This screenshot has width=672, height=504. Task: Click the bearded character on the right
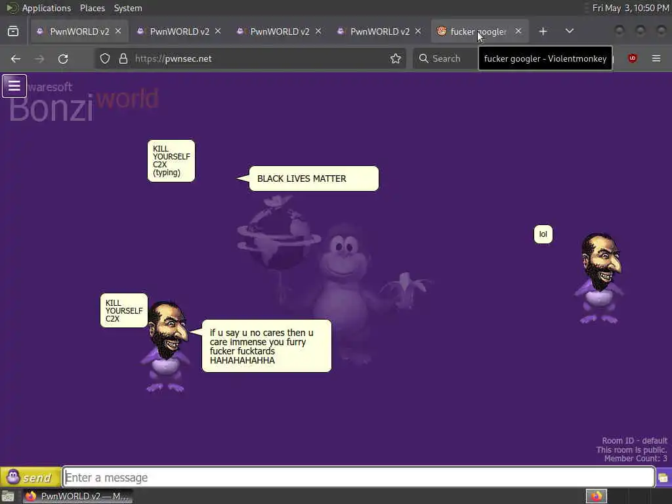pos(600,278)
